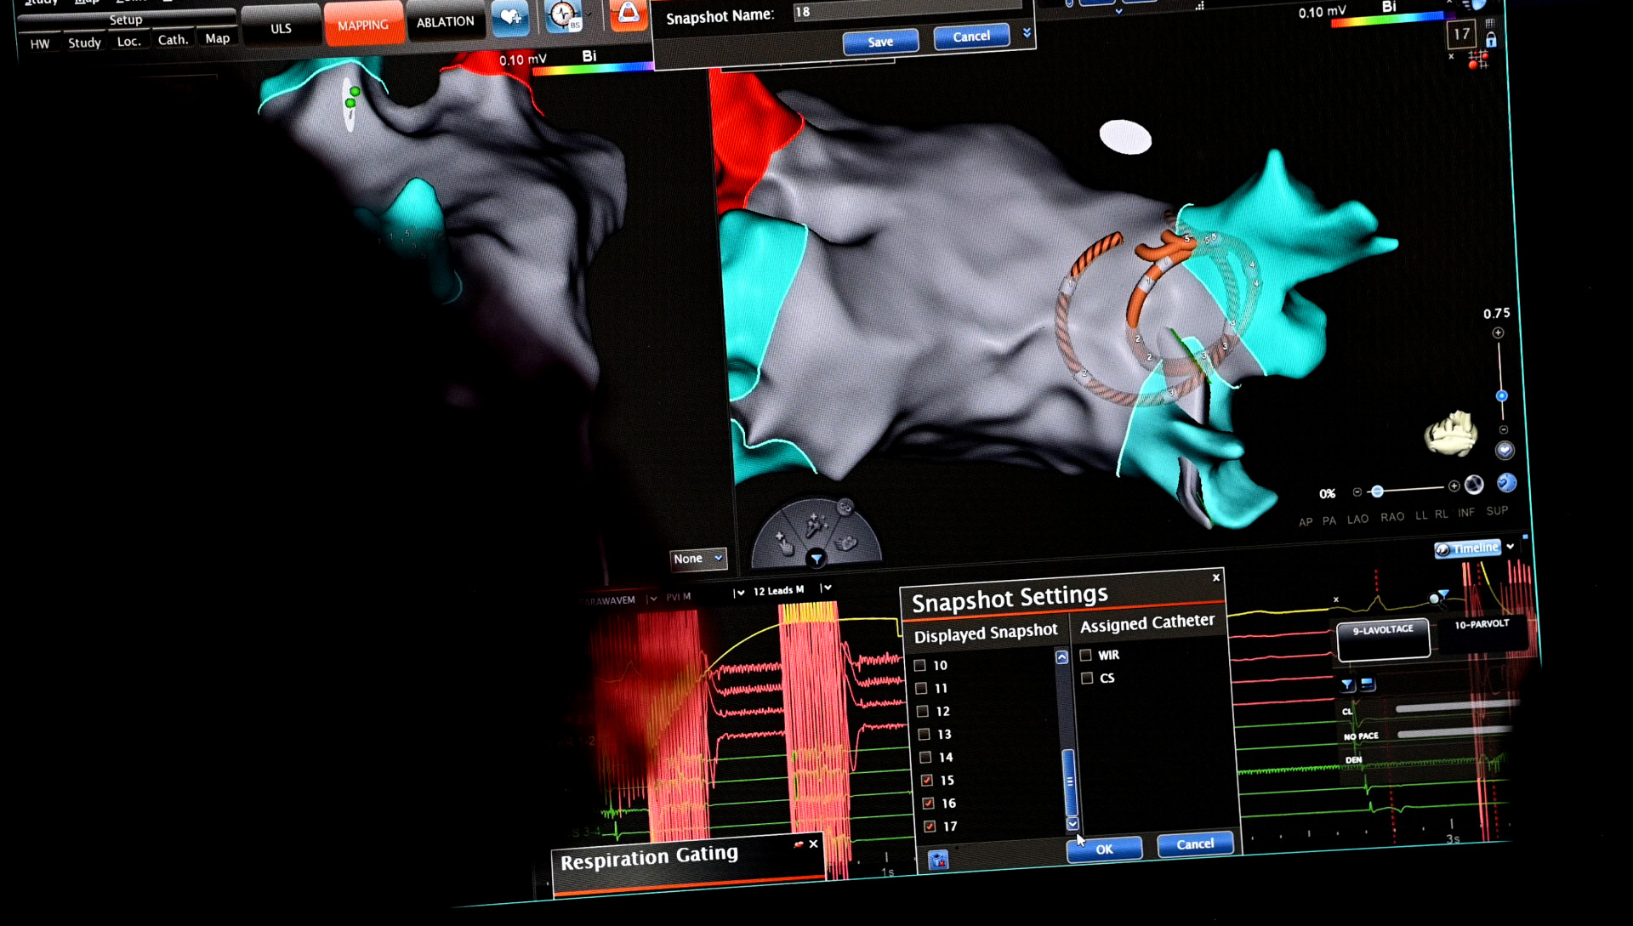The image size is (1633, 926).
Task: Expand the Timeline chevron
Action: 1511,547
